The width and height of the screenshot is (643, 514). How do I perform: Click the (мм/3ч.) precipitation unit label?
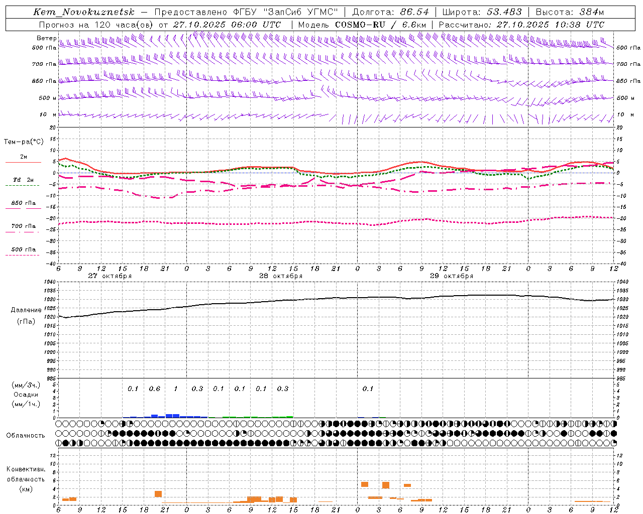click(x=26, y=385)
